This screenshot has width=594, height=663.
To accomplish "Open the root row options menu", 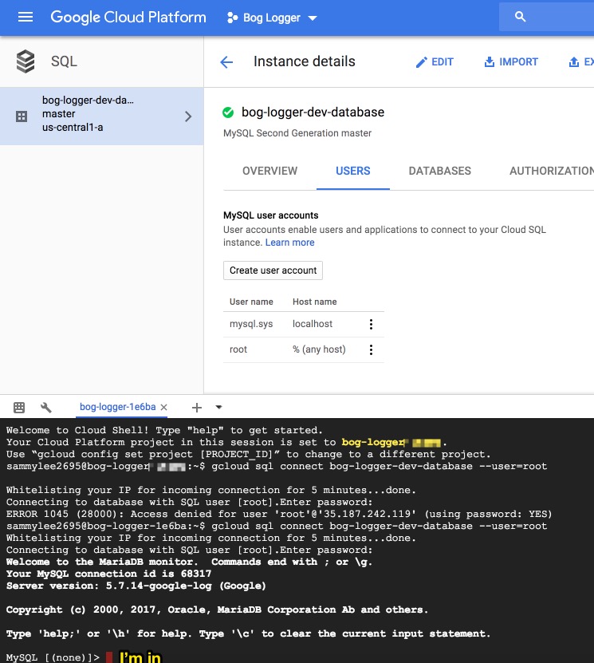I will coord(371,349).
